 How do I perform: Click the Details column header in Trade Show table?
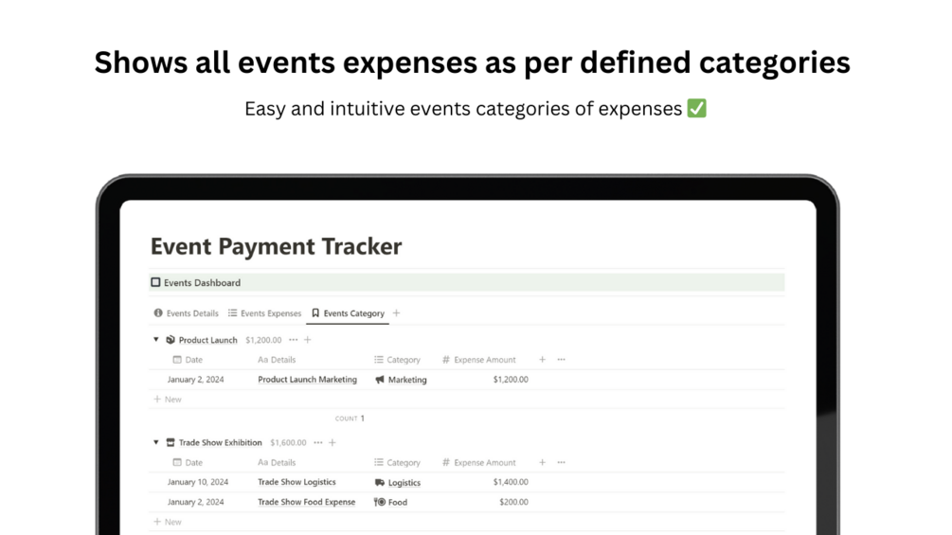click(277, 462)
